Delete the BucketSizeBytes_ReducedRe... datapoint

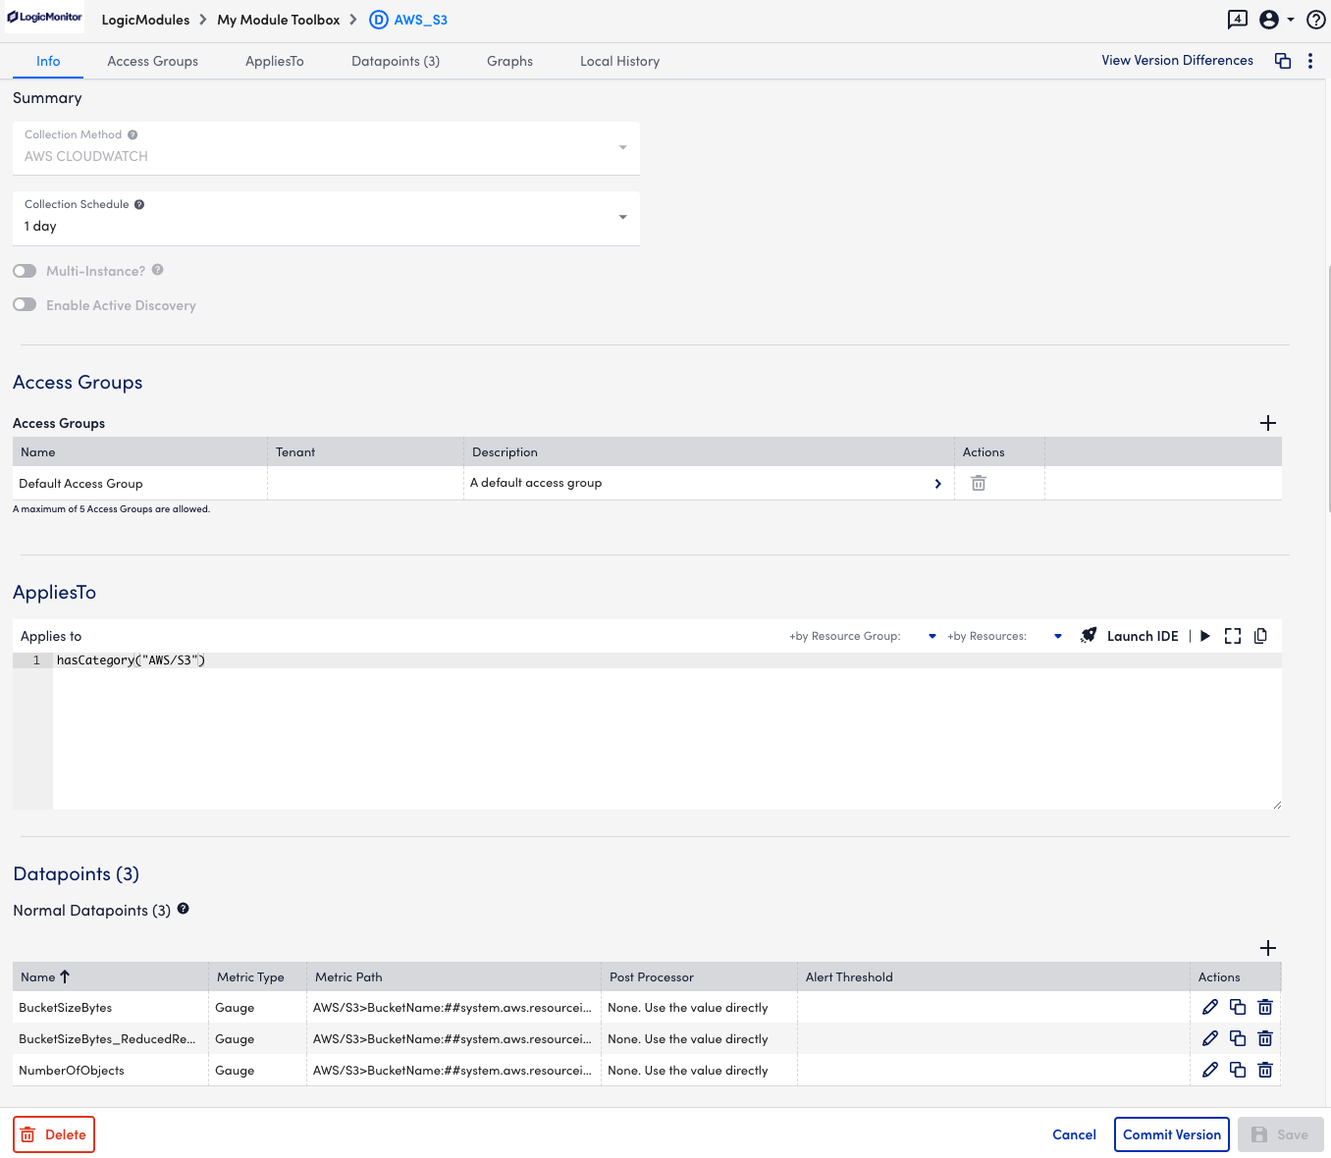pos(1265,1038)
